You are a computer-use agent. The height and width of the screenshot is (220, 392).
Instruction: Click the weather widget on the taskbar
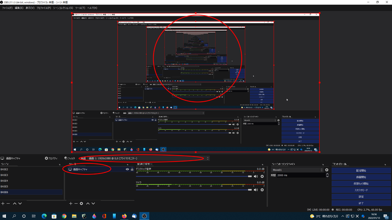point(324,216)
